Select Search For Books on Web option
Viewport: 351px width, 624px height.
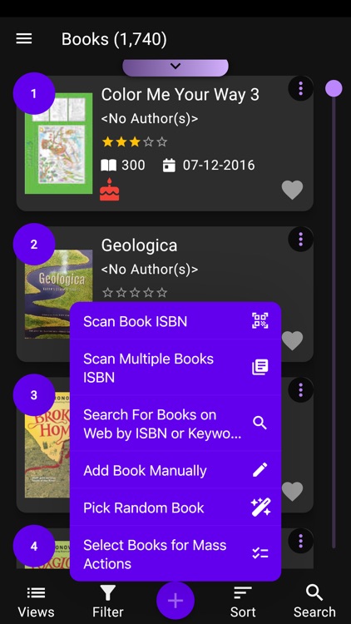(175, 423)
